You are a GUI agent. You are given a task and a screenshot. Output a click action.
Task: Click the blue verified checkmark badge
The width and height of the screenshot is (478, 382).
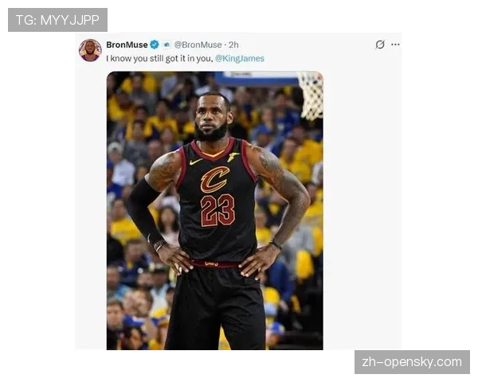click(x=155, y=45)
